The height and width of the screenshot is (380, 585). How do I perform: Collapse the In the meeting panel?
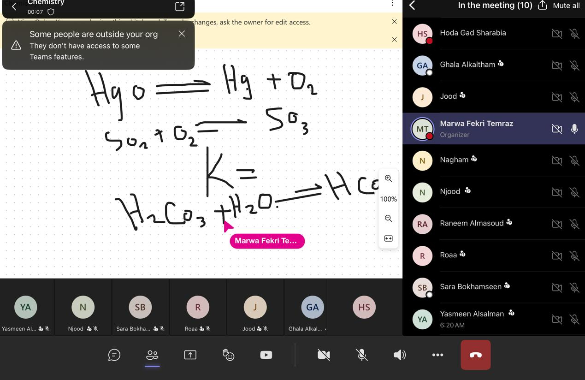[413, 6]
